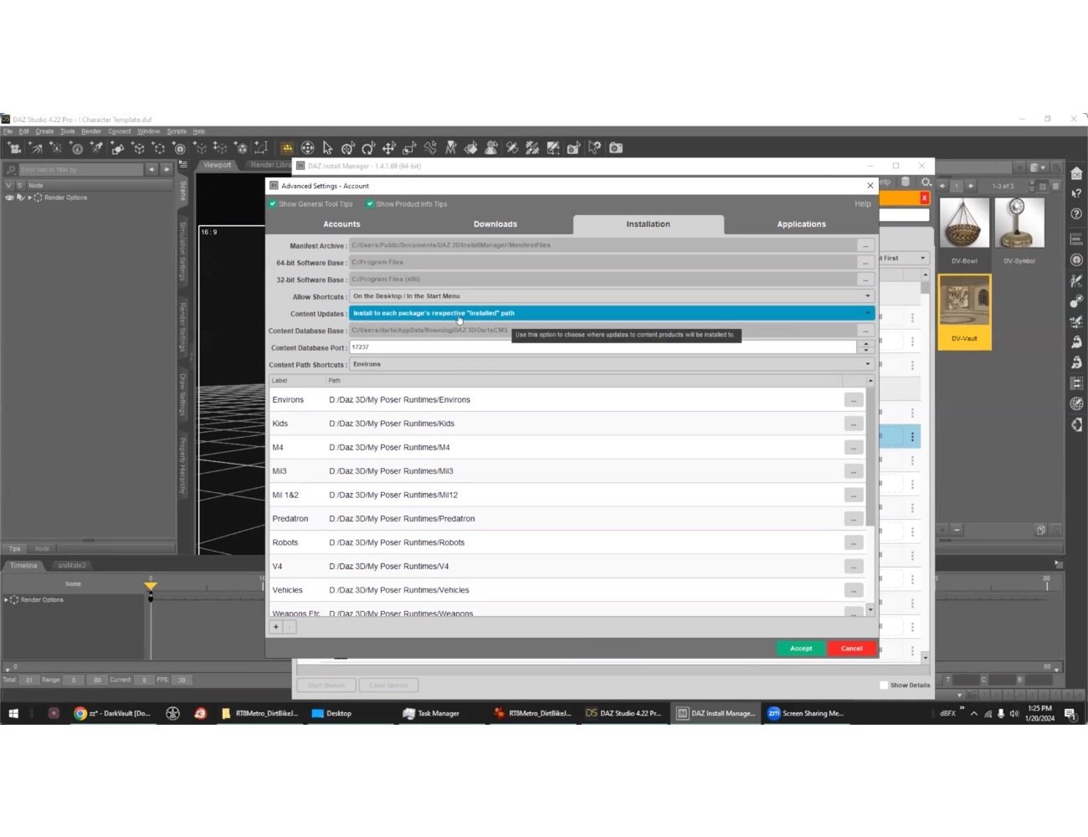Viewport: 1088px width, 837px height.
Task: Select the node selection arrow tool
Action: 326,148
